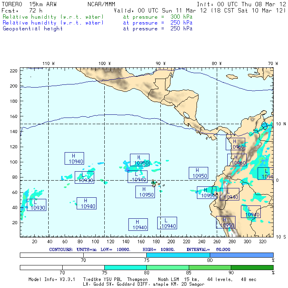
Task: Select the 'INTERVAL= 60.000' contour text
Action: 208,249
